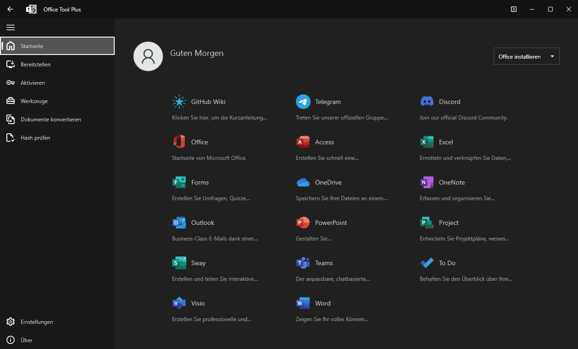Viewport: 578px width, 349px height.
Task: Expand the Office installieren dropdown arrow
Action: [552, 57]
